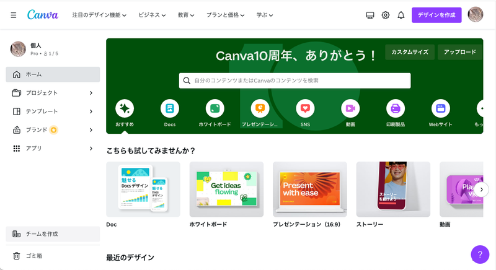
Task: Expand 注目のデザイン機能 dropdown
Action: pyautogui.click(x=99, y=15)
